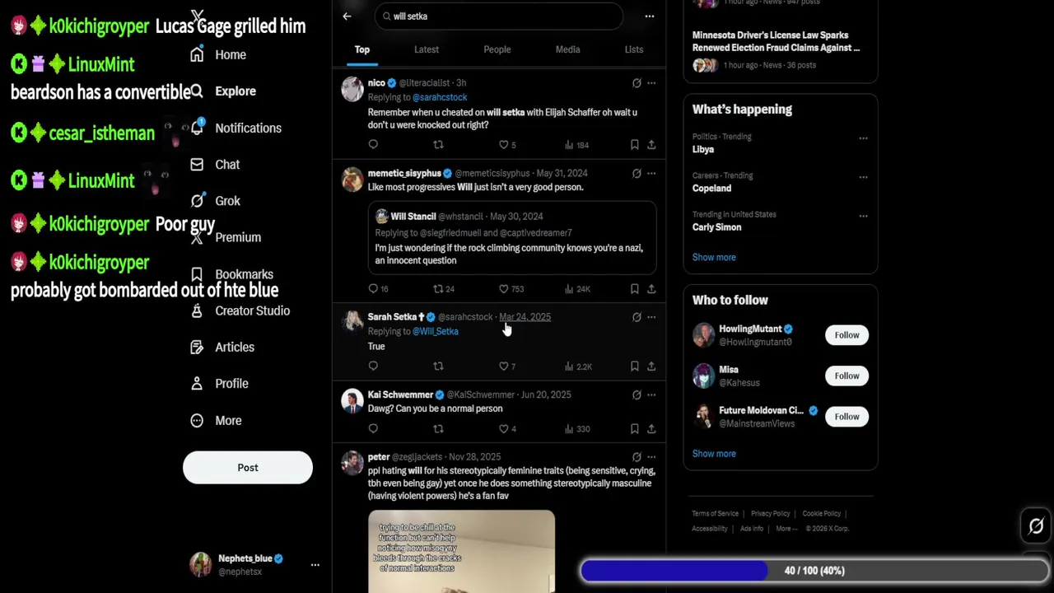Bookmark Kai Schwemmer's post
1054x593 pixels.
point(634,429)
